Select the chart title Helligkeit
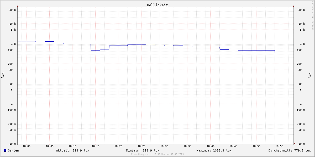This screenshot has width=315, height=157. click(x=157, y=5)
